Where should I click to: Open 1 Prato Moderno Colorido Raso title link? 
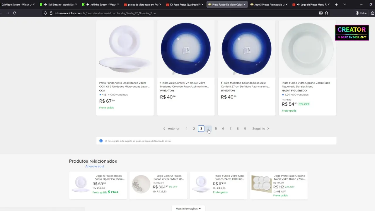point(246,85)
